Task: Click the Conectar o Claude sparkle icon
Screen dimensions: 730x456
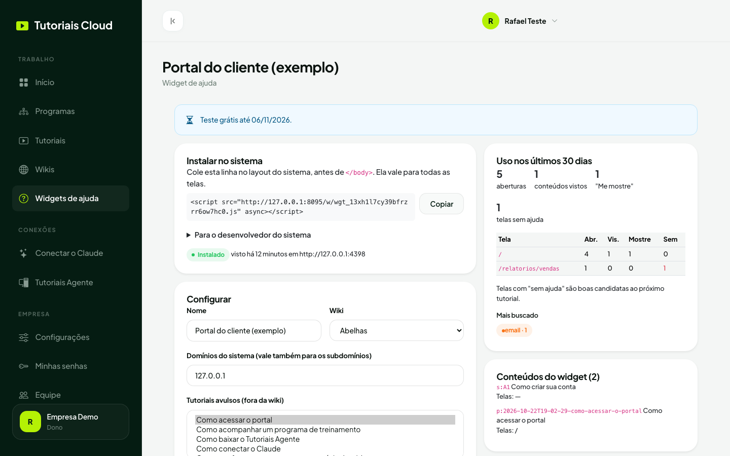Action: pyautogui.click(x=24, y=253)
